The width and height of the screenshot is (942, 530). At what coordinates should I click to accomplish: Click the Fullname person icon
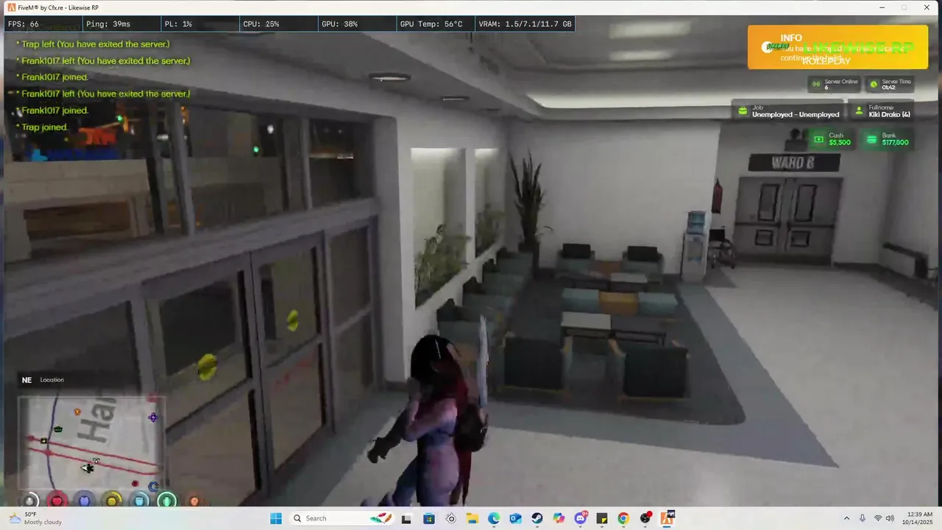tap(860, 111)
